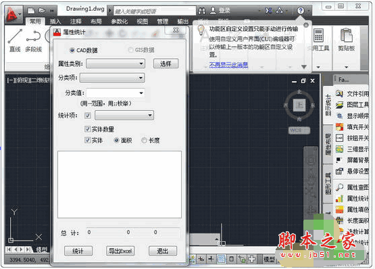Select the GIS数据 radio button
Screen dimensions: 375x269
(x=130, y=50)
